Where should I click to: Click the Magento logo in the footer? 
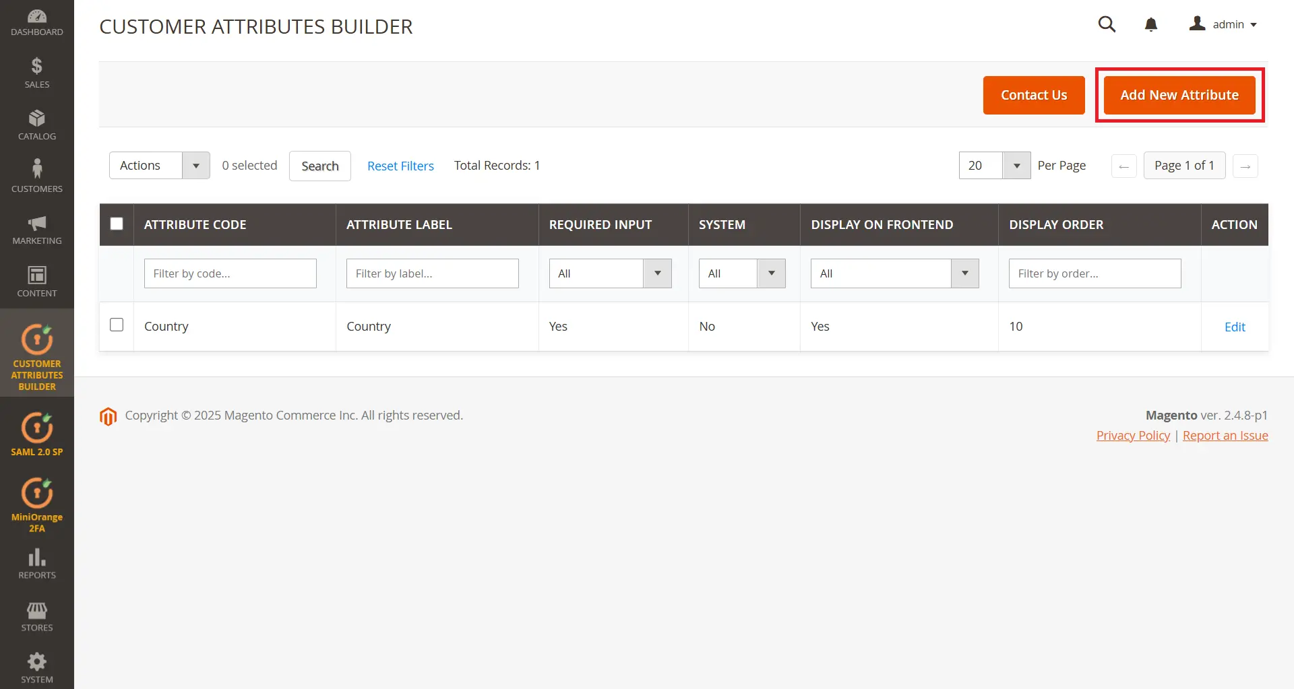[109, 416]
